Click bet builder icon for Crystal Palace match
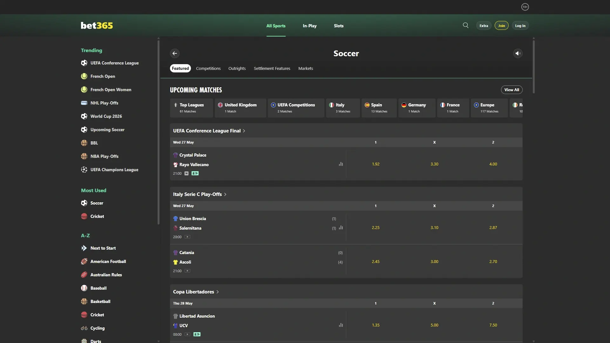The image size is (610, 343). (x=195, y=173)
